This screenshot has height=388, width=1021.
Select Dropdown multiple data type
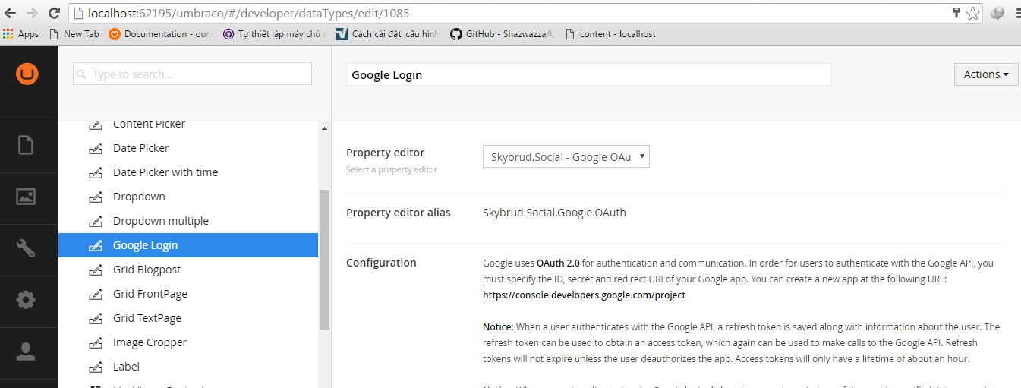pyautogui.click(x=160, y=221)
